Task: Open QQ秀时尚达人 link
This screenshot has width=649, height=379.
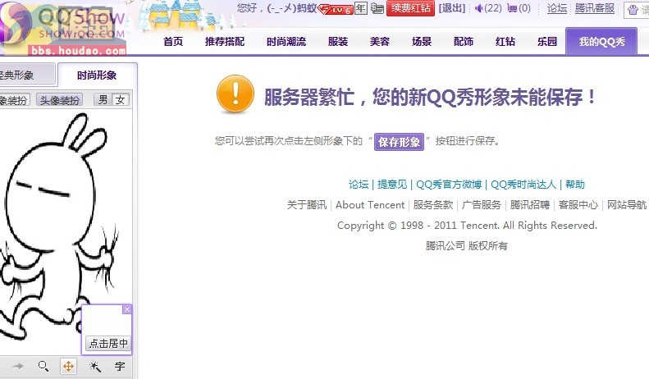Action: [523, 184]
